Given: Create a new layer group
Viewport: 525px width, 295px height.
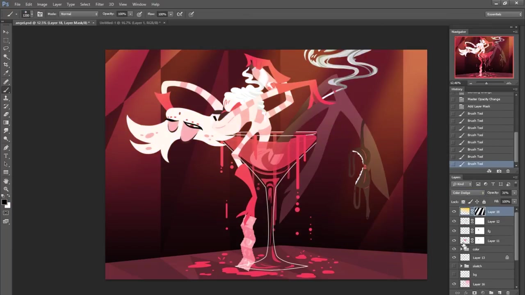Looking at the screenshot, I should pos(491,293).
